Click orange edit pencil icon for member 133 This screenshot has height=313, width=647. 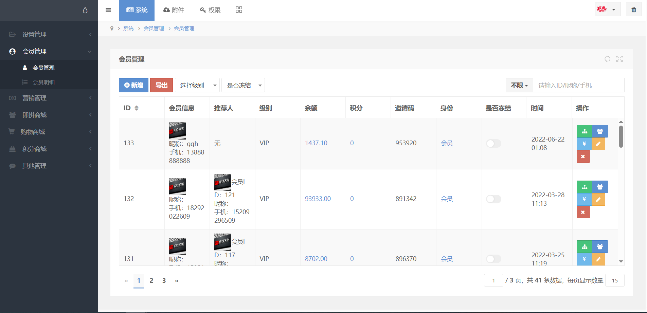(598, 144)
